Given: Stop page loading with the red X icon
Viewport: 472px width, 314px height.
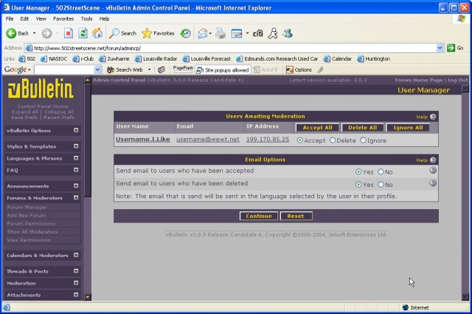Looking at the screenshot, I should [x=69, y=33].
